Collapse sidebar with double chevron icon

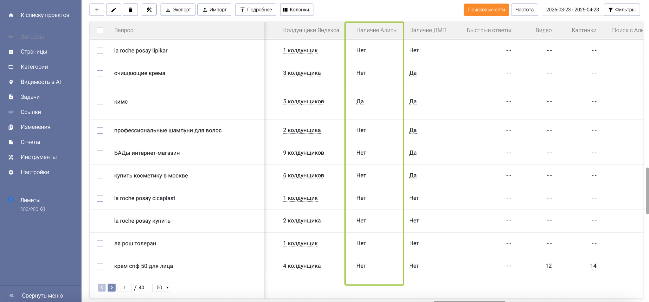(12, 295)
